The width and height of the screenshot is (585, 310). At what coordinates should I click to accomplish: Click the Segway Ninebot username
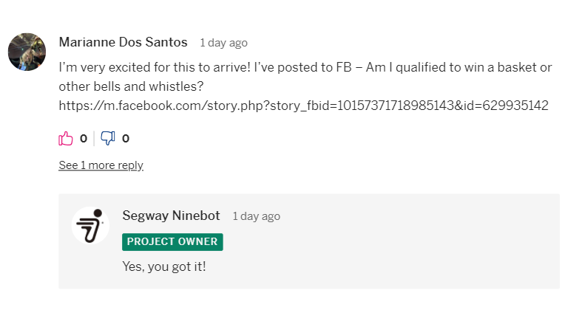(x=172, y=216)
